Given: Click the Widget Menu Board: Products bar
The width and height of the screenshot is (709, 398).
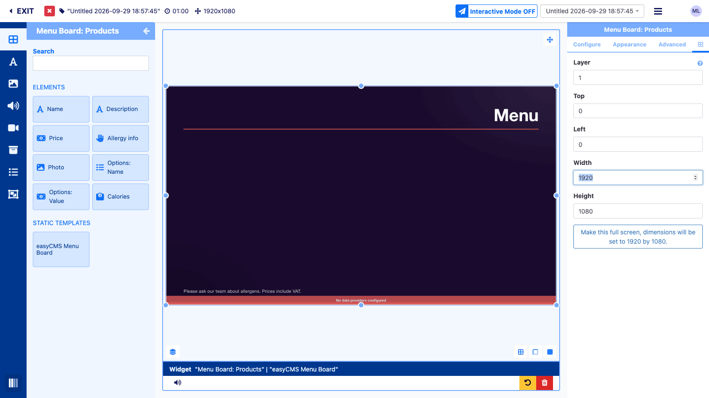Looking at the screenshot, I should [361, 369].
